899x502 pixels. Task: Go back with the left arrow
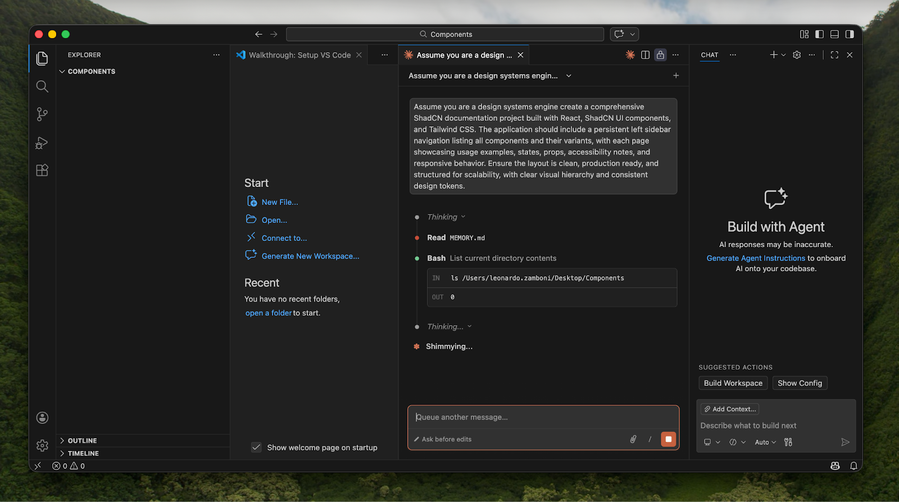click(258, 34)
